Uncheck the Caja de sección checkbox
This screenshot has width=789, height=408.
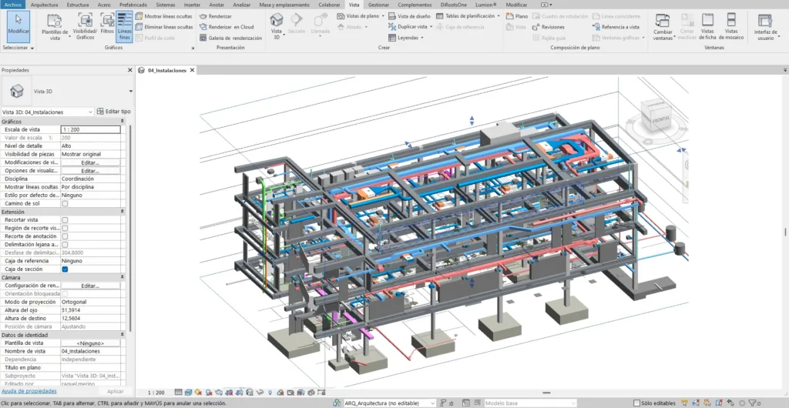click(65, 269)
